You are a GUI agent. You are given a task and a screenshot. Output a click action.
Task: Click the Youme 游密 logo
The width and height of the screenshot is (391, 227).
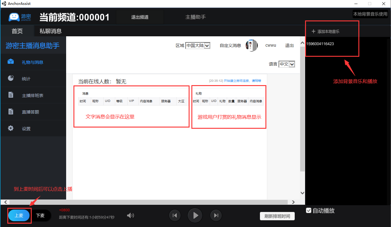[20, 17]
